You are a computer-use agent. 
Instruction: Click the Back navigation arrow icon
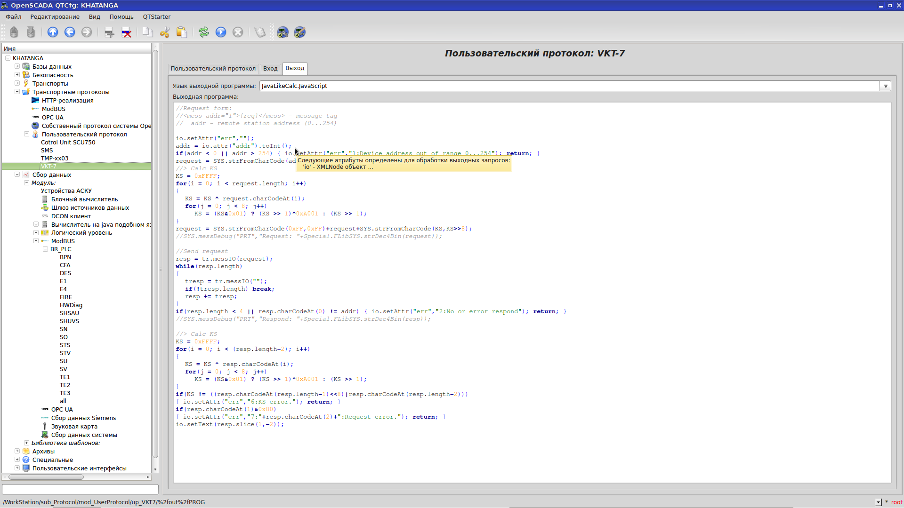[x=70, y=32]
